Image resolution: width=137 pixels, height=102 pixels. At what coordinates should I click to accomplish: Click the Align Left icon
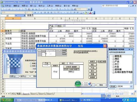(x=45, y=12)
